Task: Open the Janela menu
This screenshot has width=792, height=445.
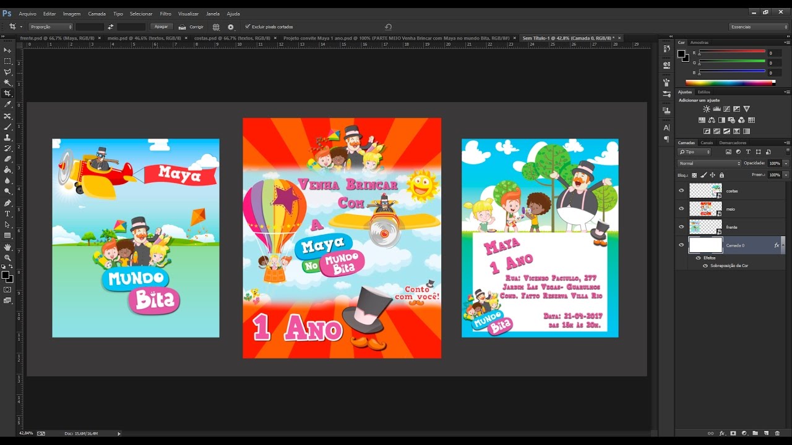Action: click(212, 14)
